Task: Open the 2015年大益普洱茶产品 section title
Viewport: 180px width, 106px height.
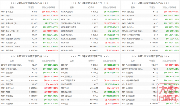Action: (90, 3)
